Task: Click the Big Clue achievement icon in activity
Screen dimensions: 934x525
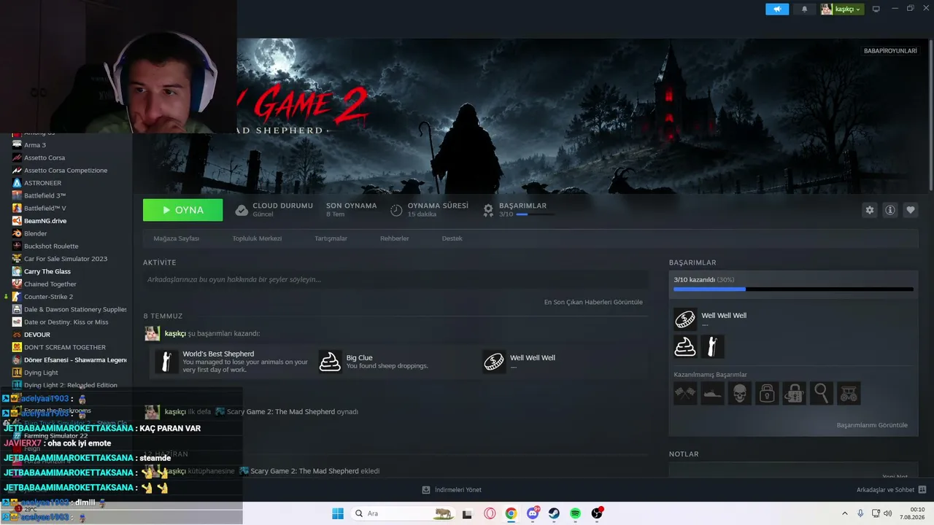Action: (x=331, y=361)
